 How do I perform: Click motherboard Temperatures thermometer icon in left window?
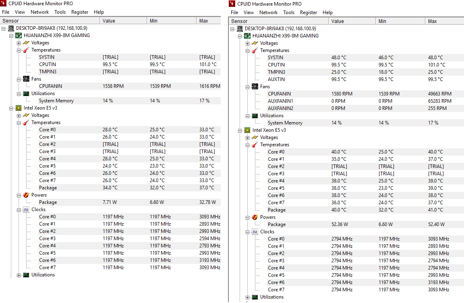pos(26,50)
